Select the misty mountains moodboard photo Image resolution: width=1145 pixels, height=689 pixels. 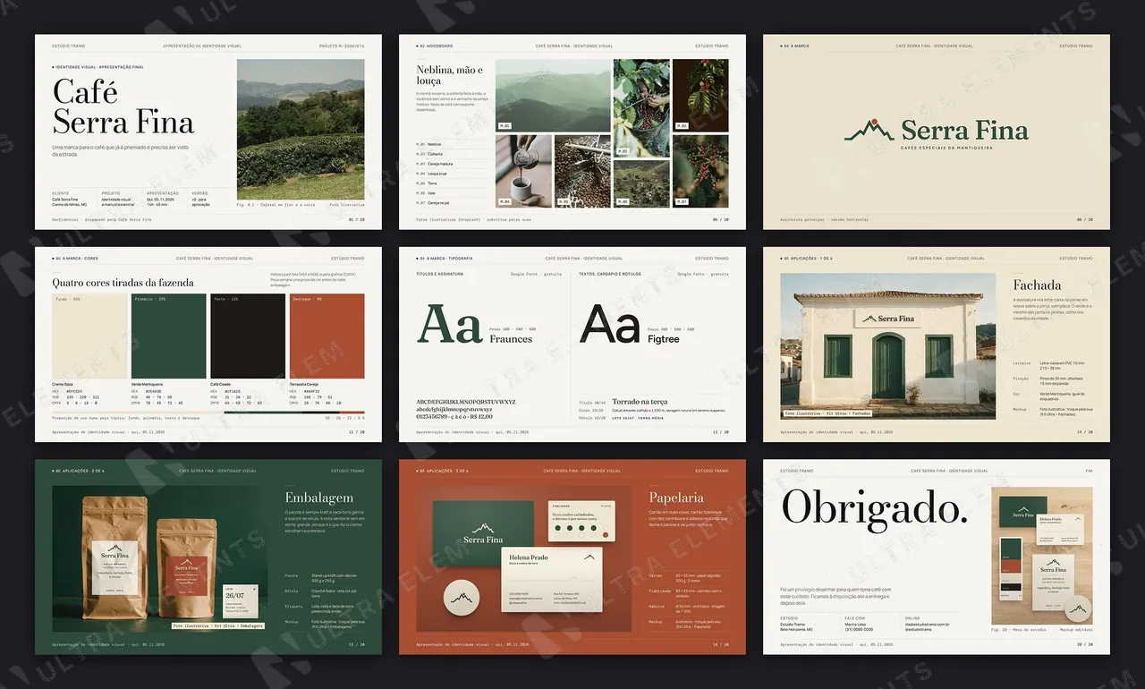(x=553, y=96)
